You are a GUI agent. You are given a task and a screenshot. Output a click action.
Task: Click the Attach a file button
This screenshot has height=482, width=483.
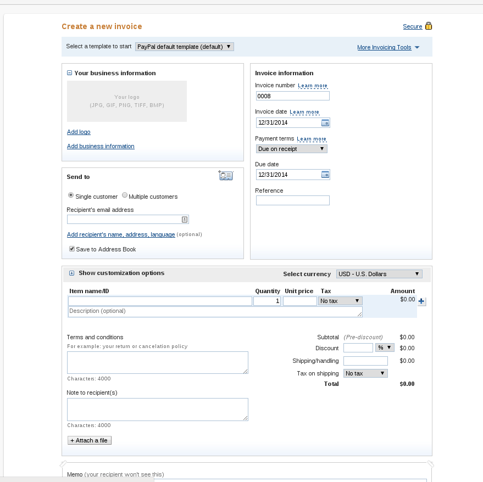(x=90, y=440)
